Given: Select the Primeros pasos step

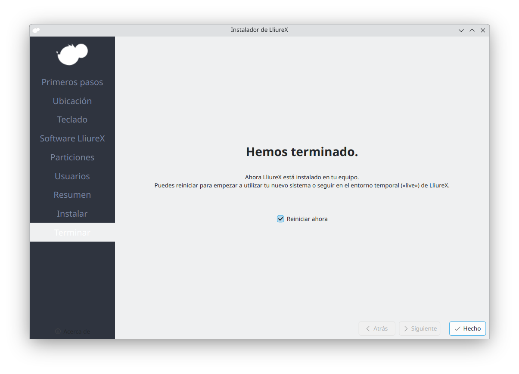Looking at the screenshot, I should point(72,82).
